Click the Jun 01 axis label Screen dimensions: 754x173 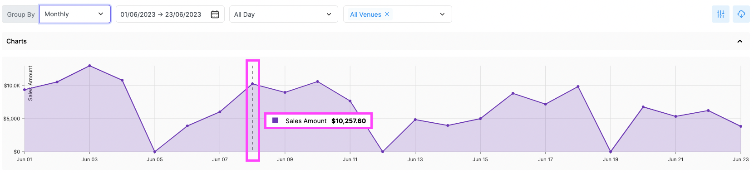pos(25,159)
